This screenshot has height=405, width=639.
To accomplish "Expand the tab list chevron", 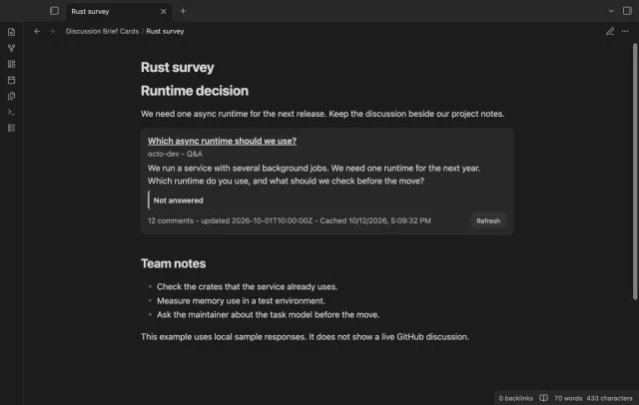I will pyautogui.click(x=611, y=11).
